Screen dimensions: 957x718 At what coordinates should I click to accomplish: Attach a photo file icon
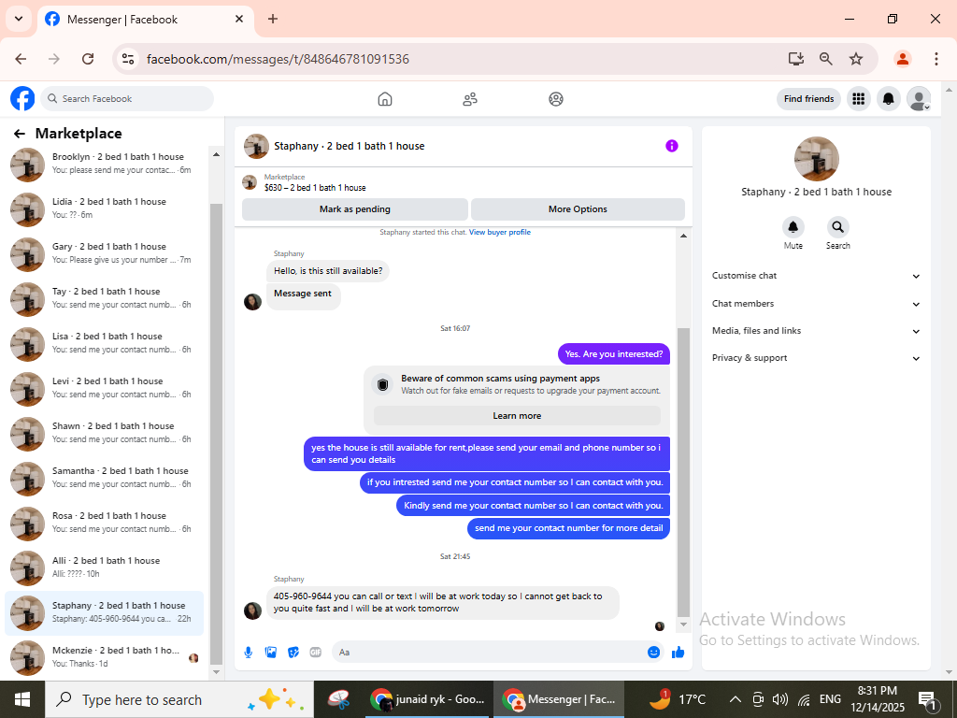click(271, 653)
